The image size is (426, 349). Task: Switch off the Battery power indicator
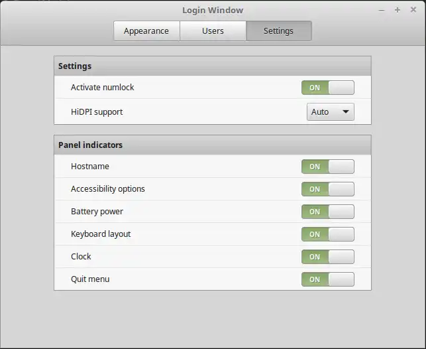click(328, 212)
